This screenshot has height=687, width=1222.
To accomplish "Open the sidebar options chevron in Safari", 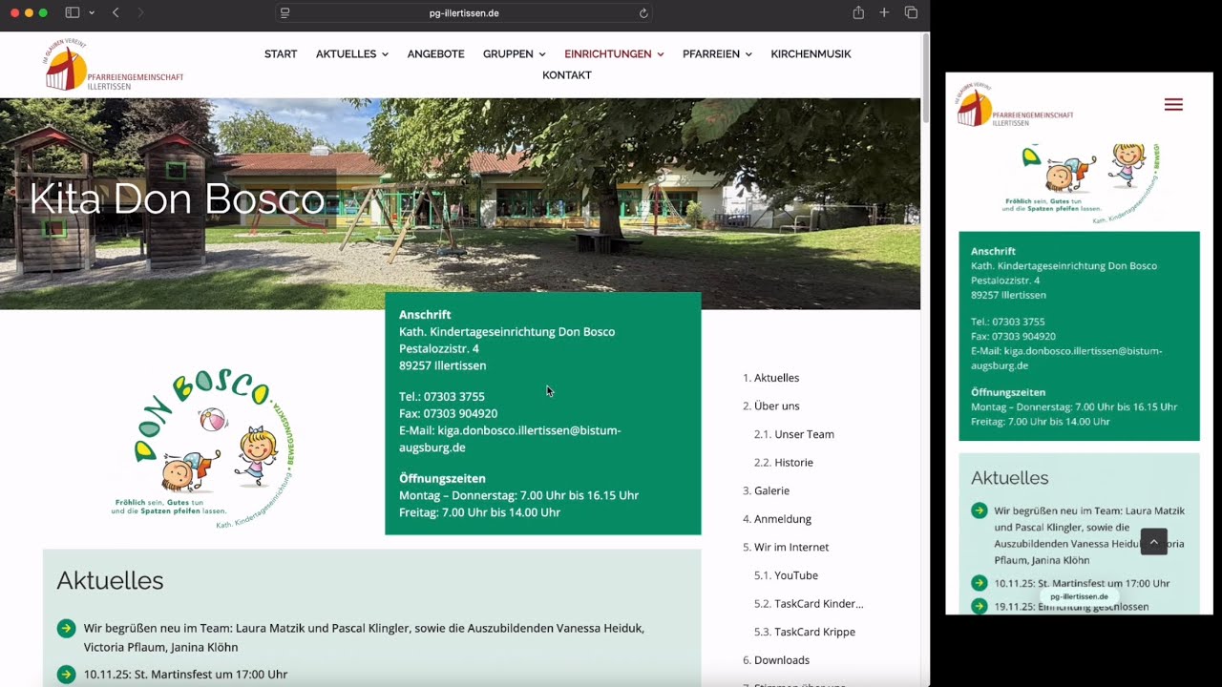I will 92,12.
